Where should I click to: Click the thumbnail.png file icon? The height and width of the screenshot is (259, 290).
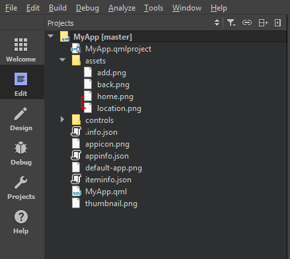pyautogui.click(x=76, y=203)
